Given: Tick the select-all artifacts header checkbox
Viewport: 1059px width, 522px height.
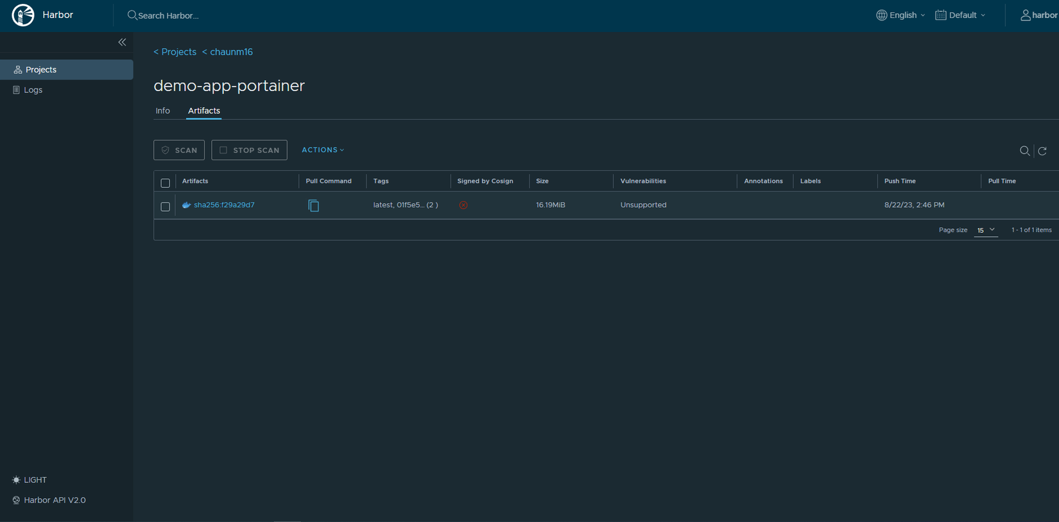Looking at the screenshot, I should point(166,183).
